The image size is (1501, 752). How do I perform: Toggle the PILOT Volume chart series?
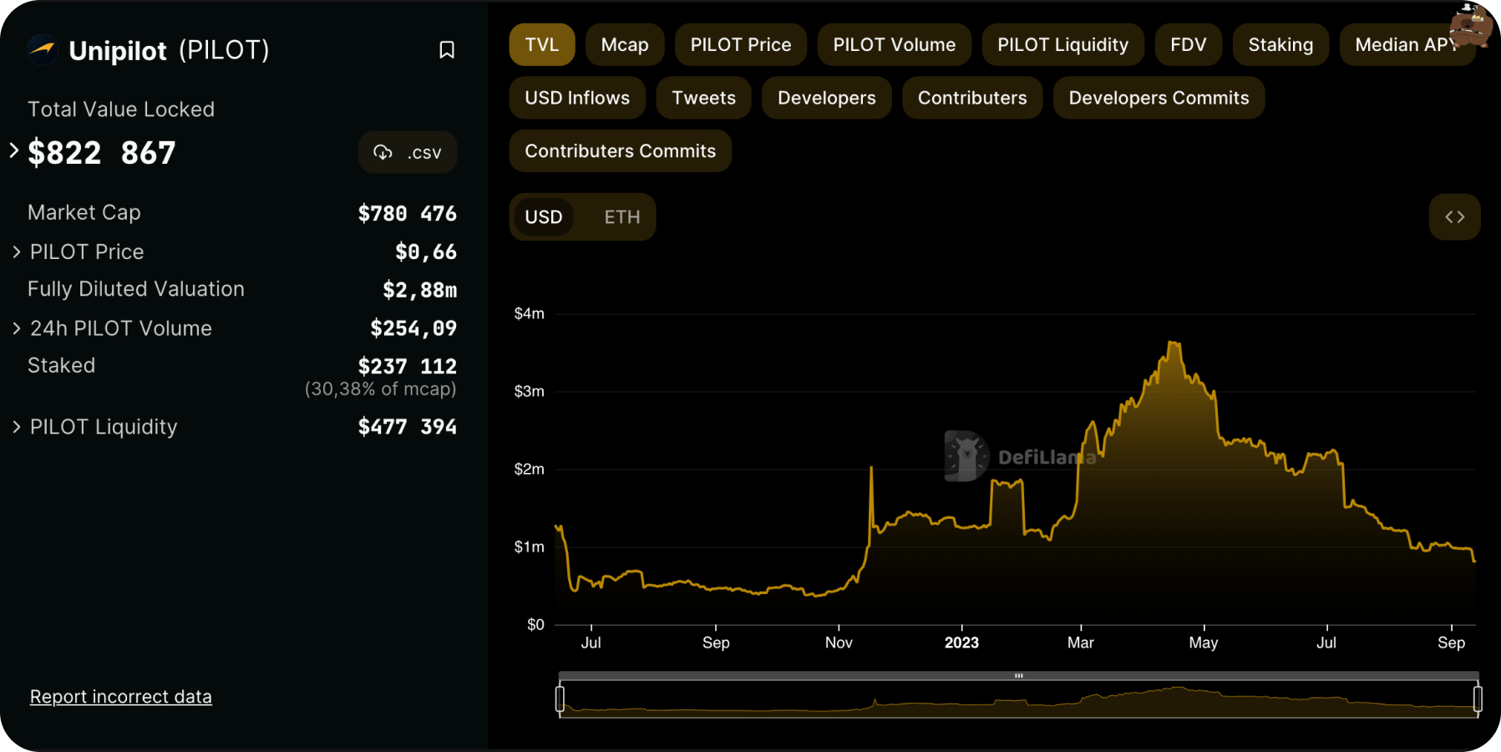895,45
